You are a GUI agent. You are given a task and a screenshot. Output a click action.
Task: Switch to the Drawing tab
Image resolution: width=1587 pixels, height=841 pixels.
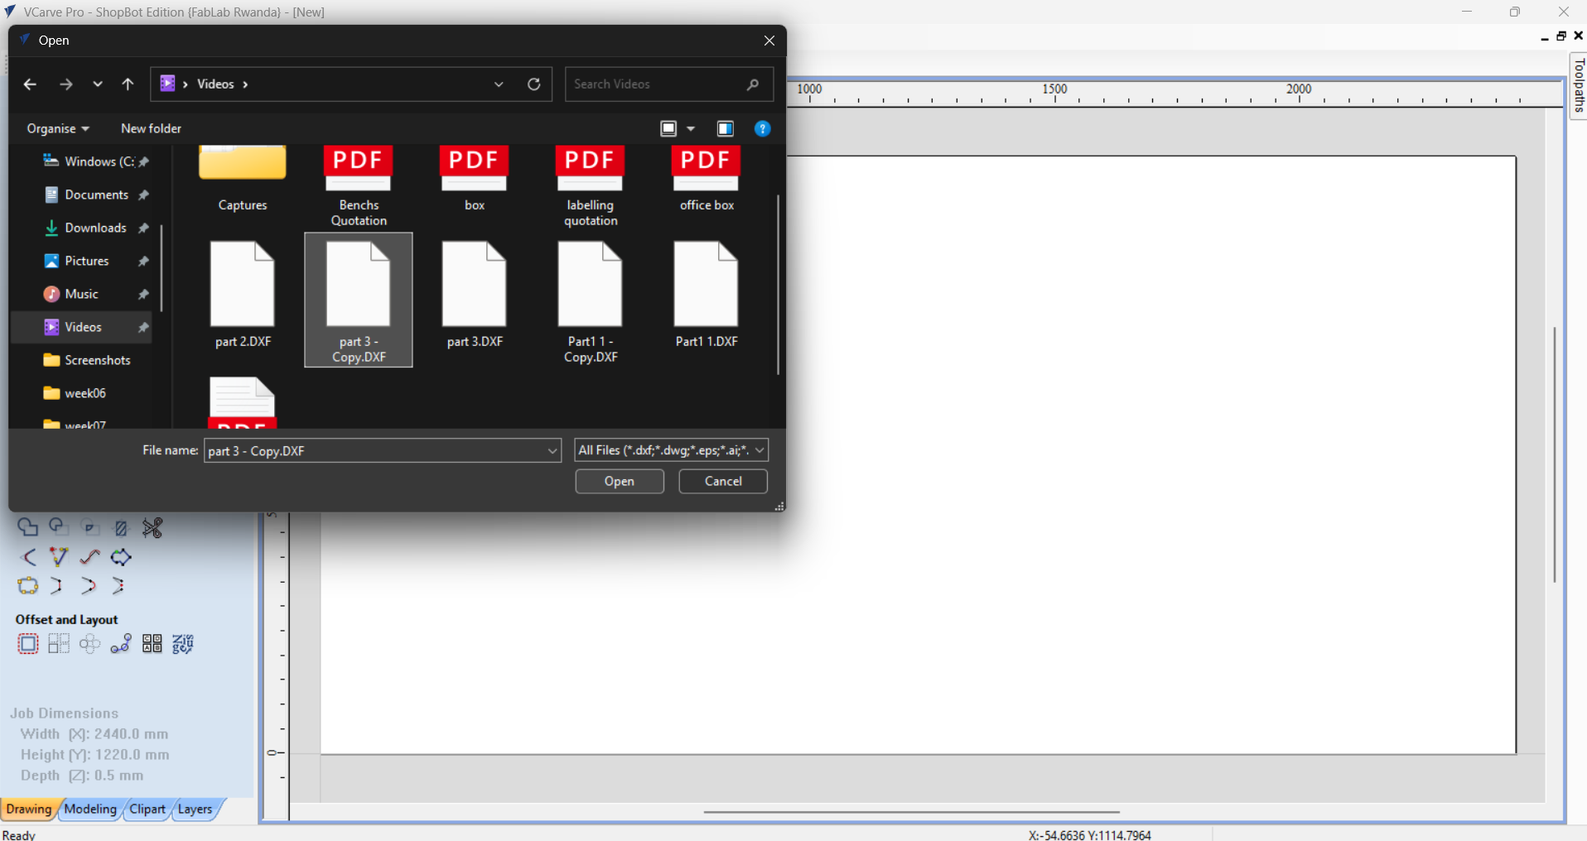point(29,810)
